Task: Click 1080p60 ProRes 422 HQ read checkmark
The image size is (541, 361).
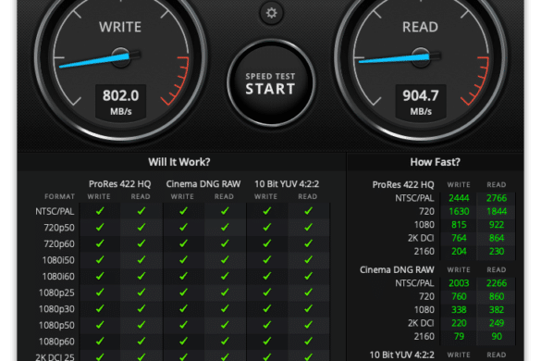Action: click(141, 341)
